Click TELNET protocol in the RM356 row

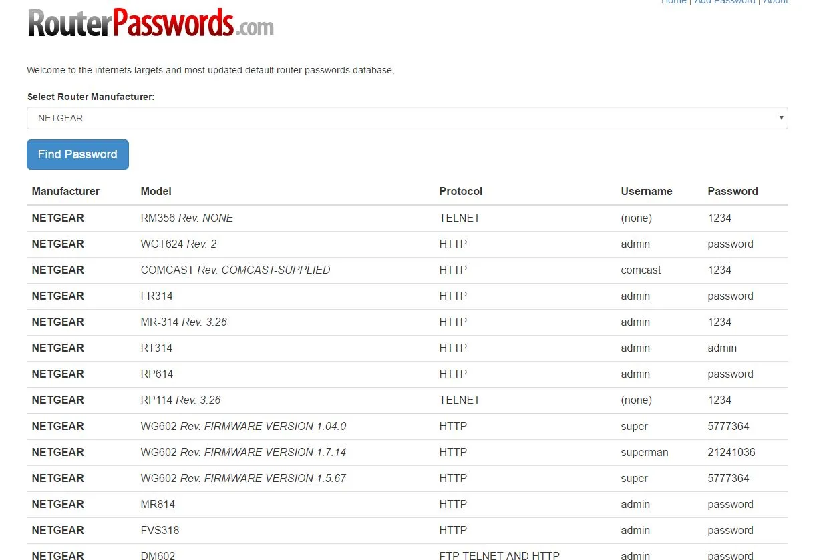tap(459, 218)
